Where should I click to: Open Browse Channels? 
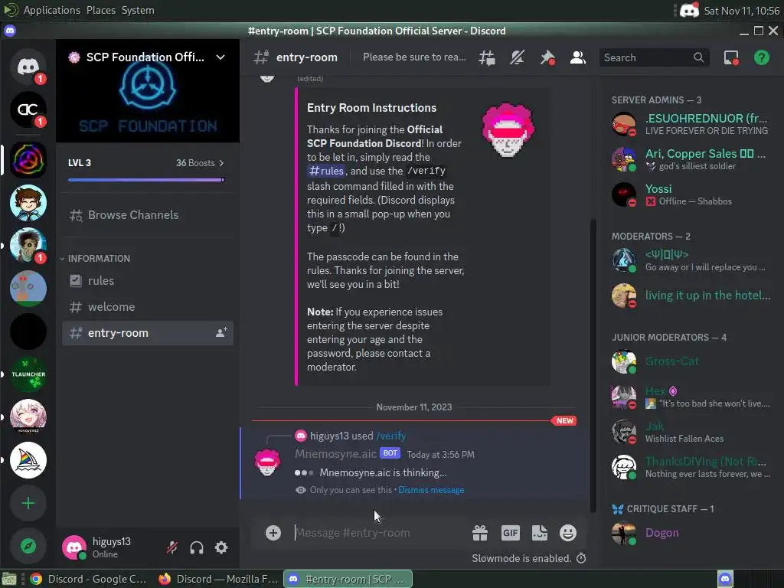coord(148,215)
